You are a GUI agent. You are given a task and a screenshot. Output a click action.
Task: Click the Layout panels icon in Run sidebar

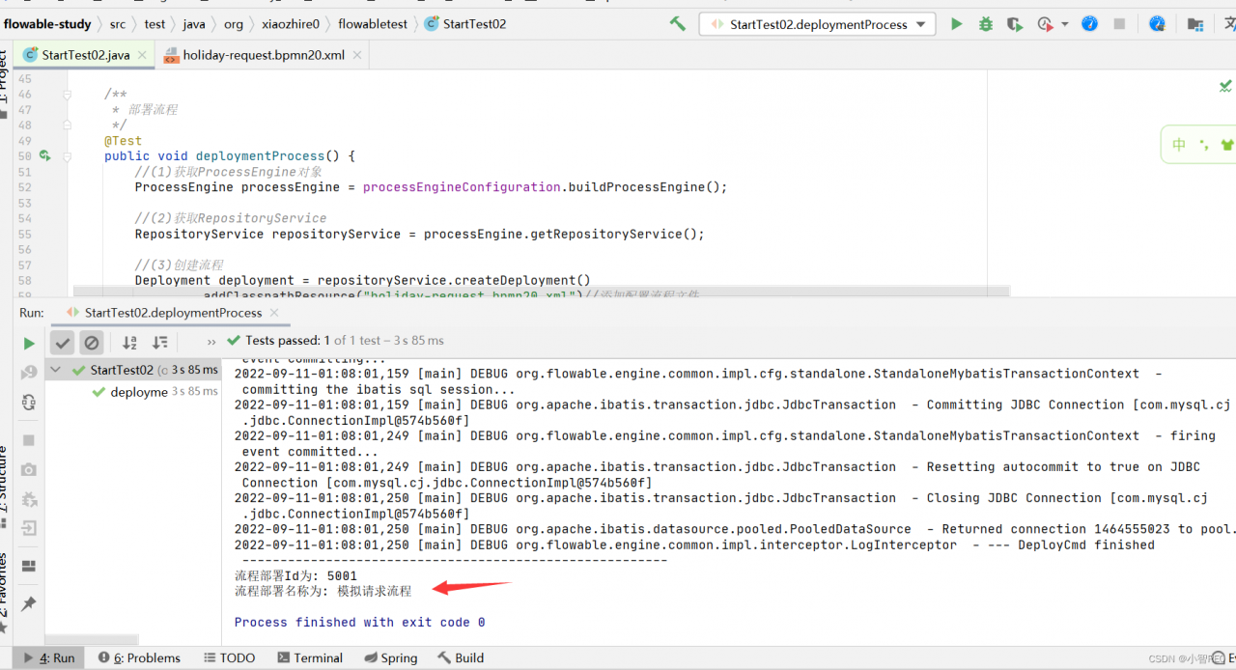click(29, 567)
